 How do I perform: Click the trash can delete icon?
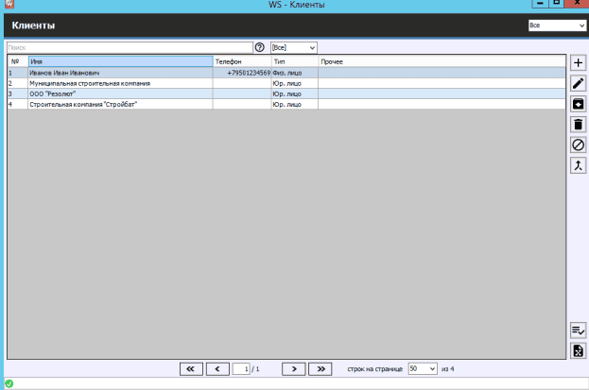click(578, 124)
